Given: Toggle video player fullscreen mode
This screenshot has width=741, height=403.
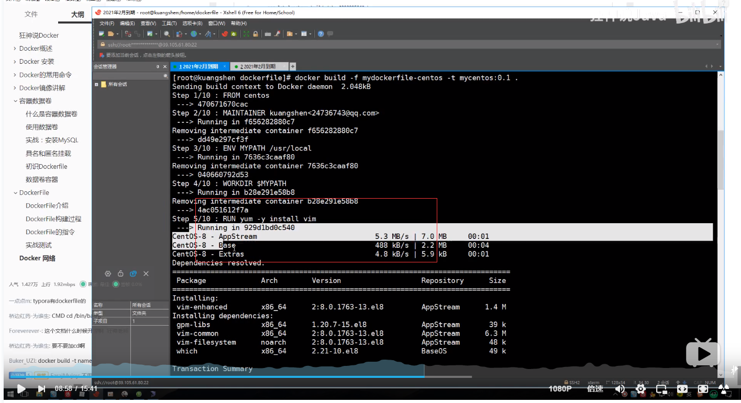Looking at the screenshot, I should tap(724, 389).
